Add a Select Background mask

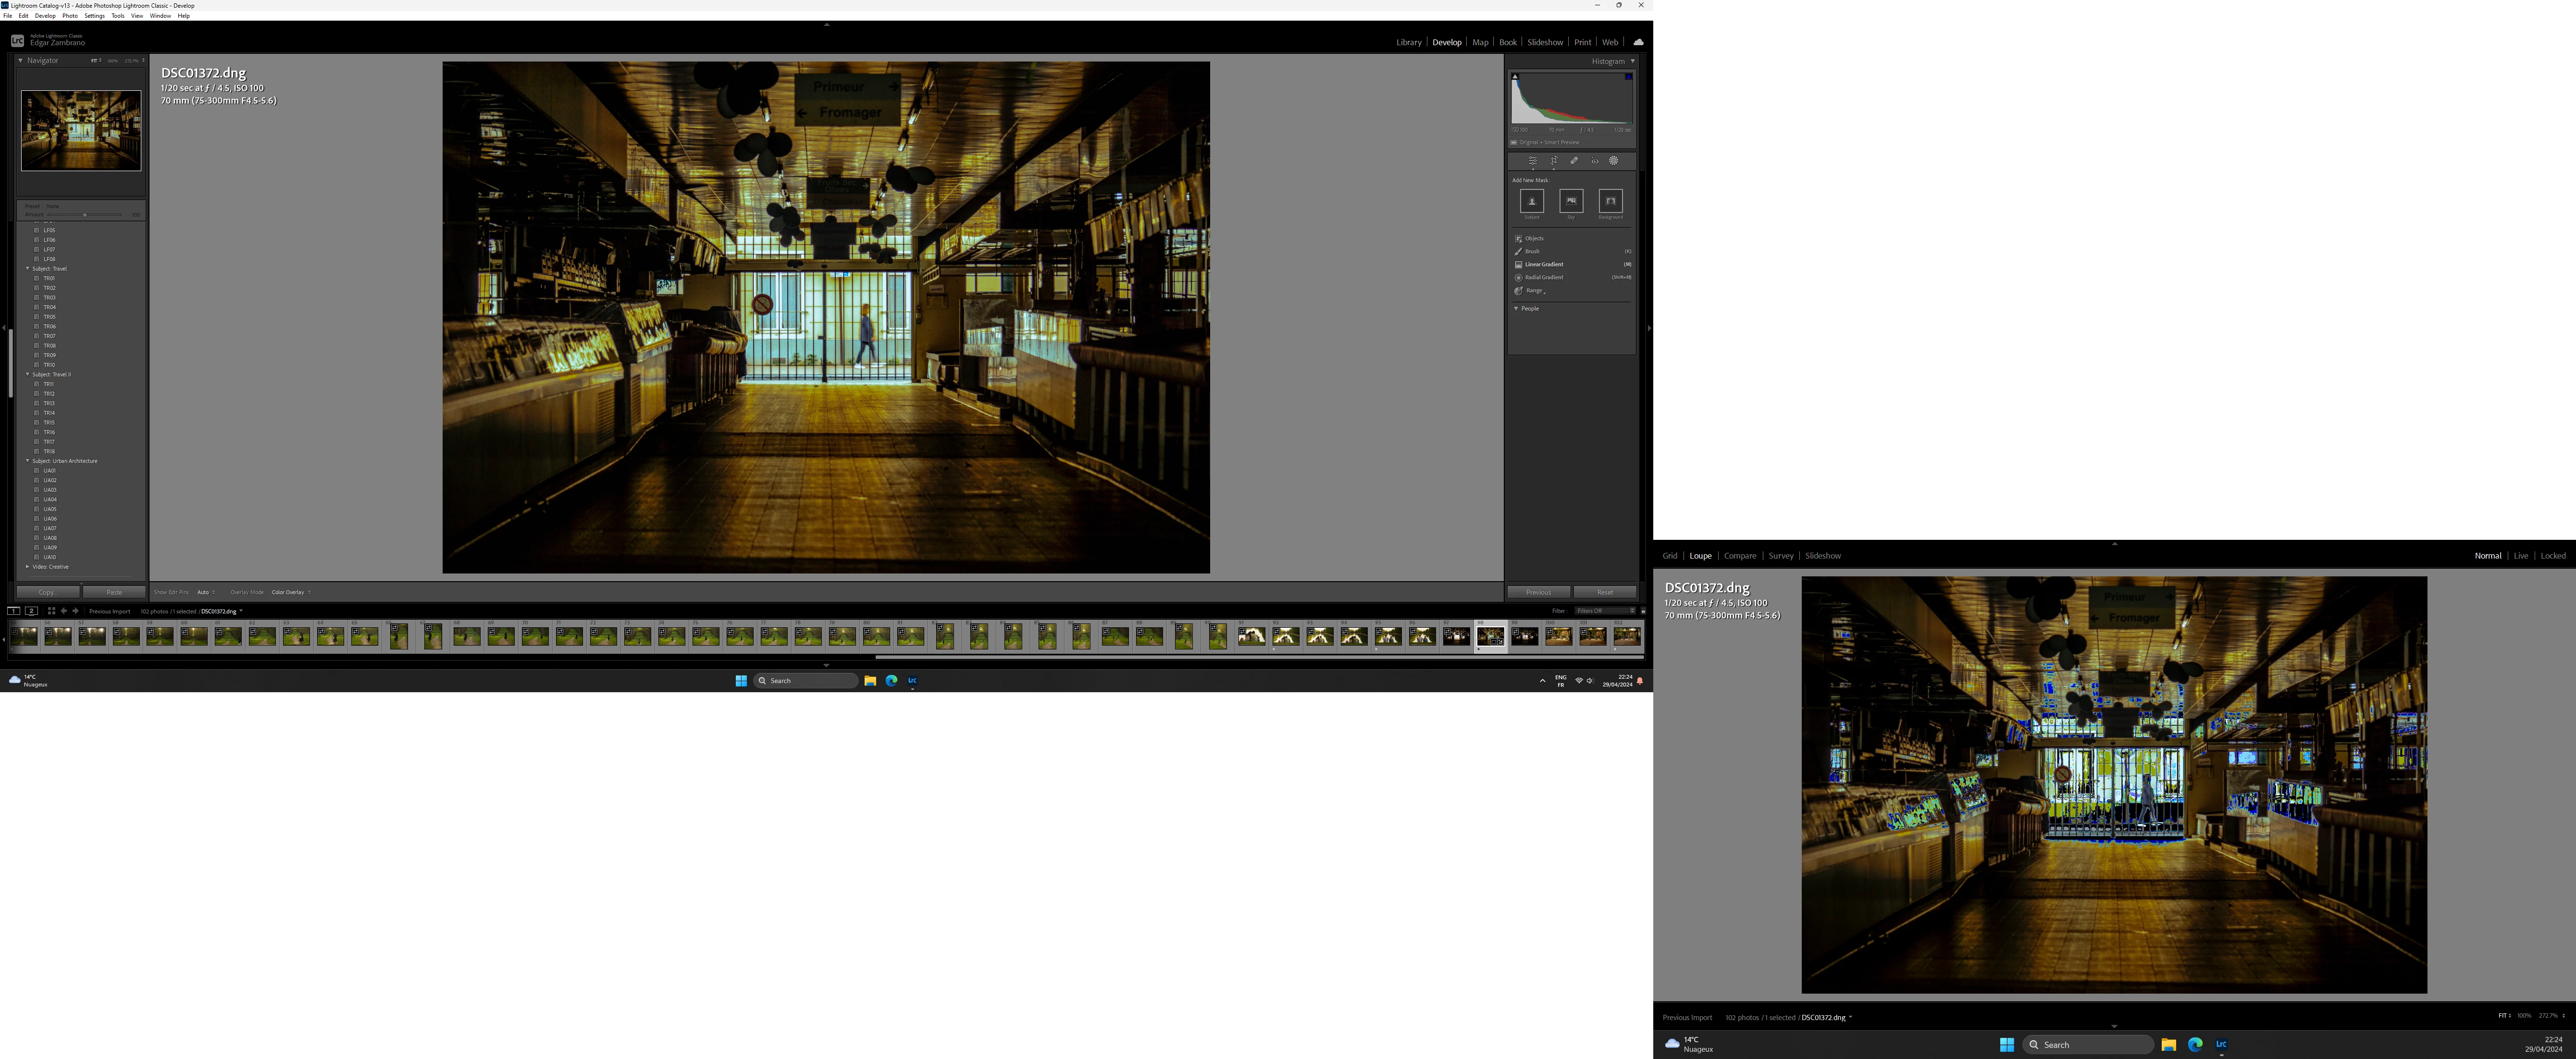click(1610, 201)
